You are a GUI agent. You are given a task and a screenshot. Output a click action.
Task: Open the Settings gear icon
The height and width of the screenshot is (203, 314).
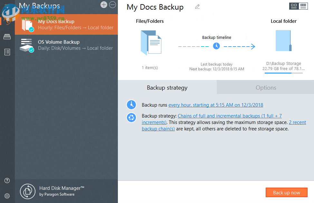click(x=7, y=196)
